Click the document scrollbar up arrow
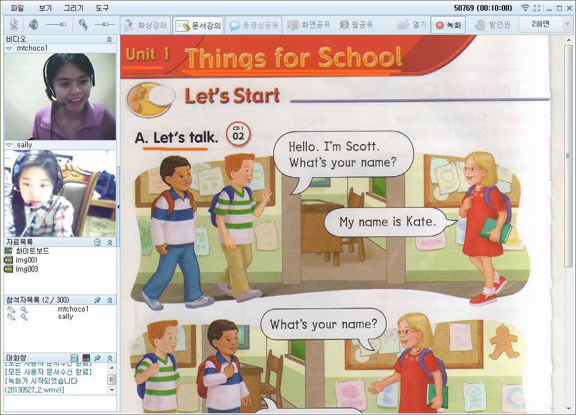This screenshot has width=576, height=415. tap(569, 40)
